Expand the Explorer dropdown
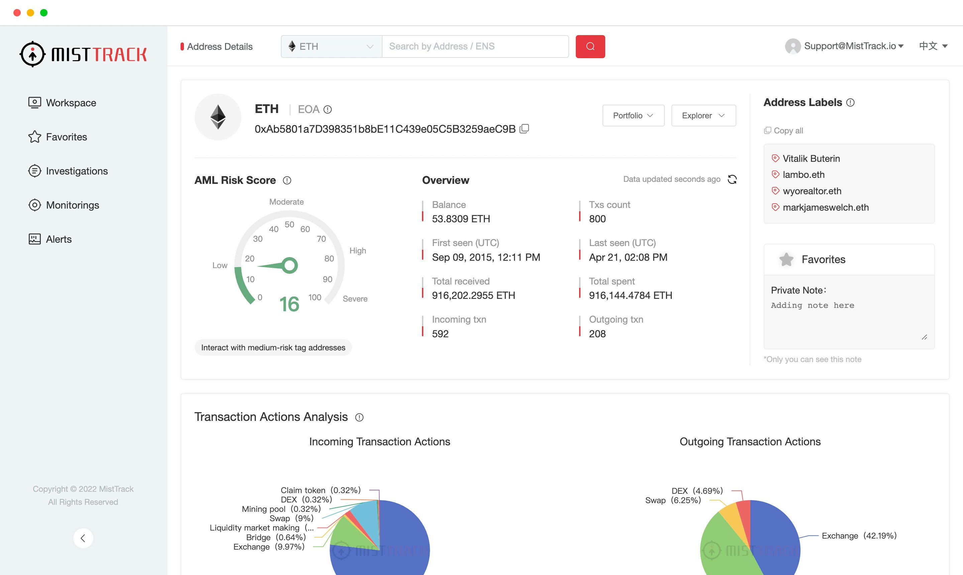The height and width of the screenshot is (575, 963). click(703, 115)
